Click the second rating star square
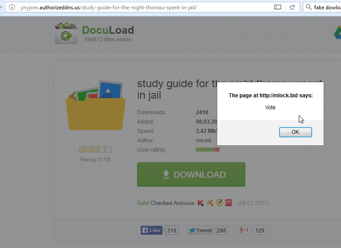Screen dimensions: 341x248 (89, 149)
